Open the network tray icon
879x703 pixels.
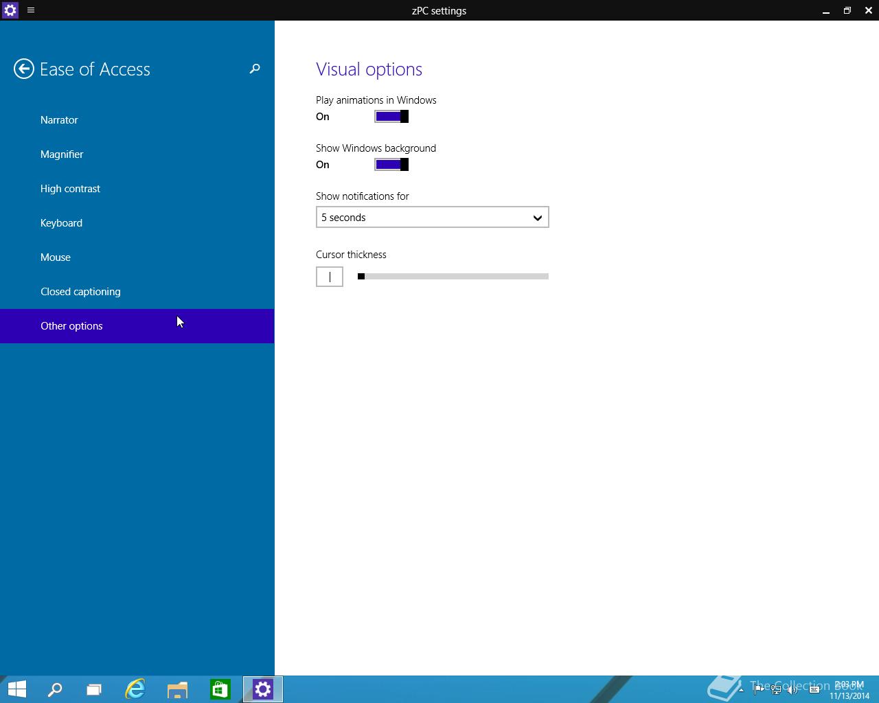coord(776,689)
